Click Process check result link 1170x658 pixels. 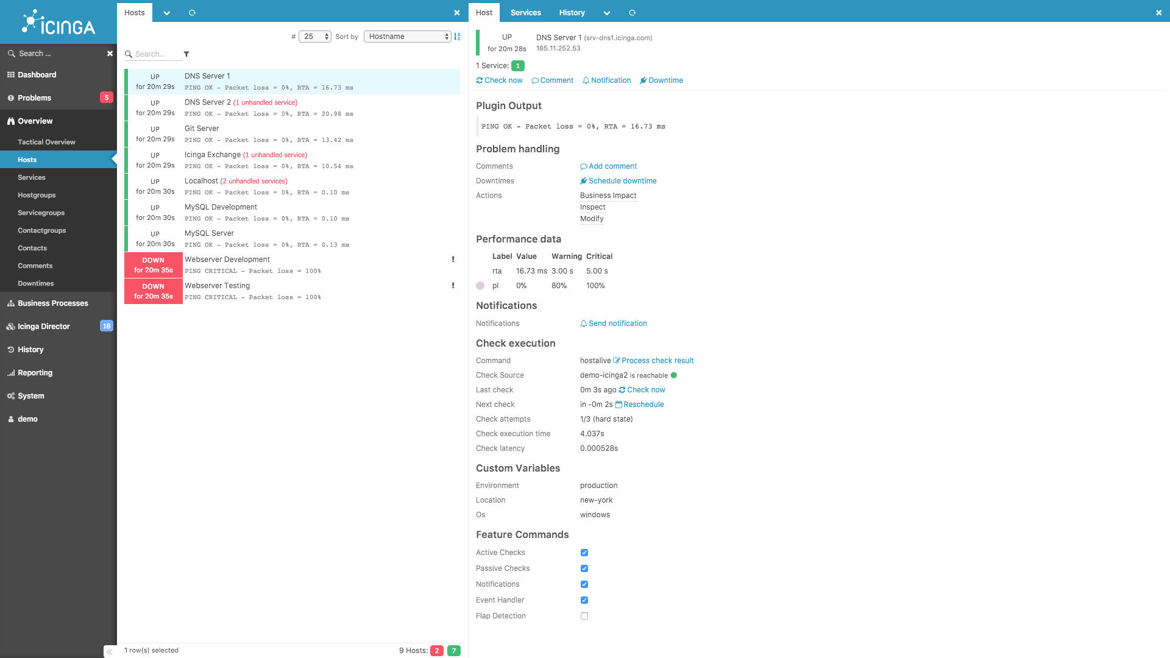tap(653, 361)
